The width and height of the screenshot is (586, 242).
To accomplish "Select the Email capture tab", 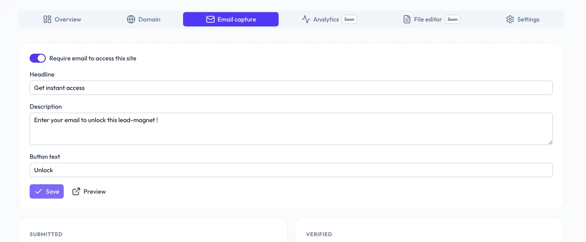I will pyautogui.click(x=231, y=19).
